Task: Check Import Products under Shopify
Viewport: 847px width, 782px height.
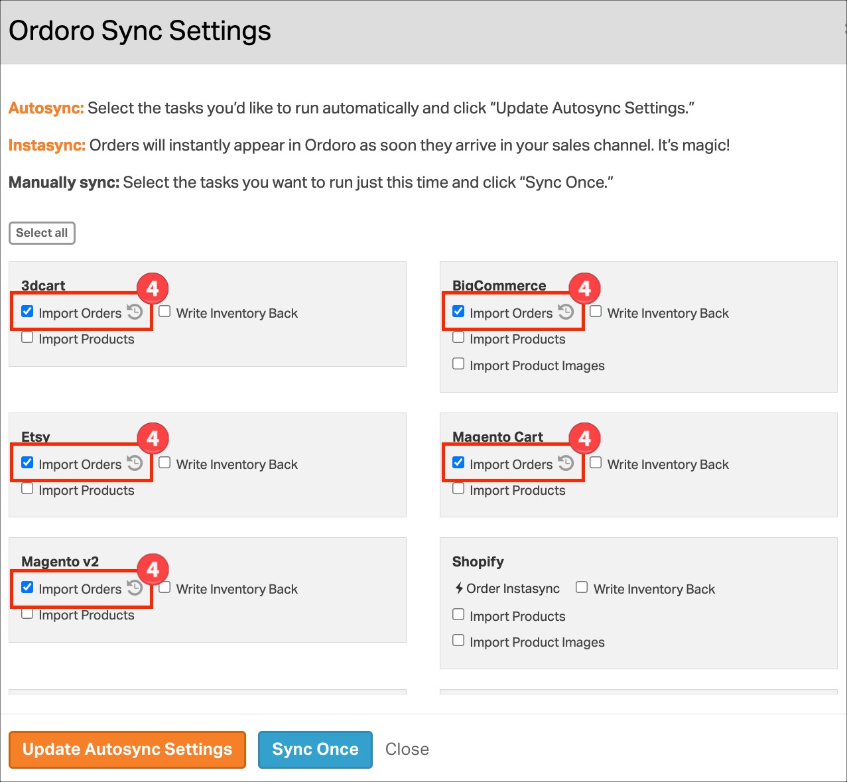Action: point(458,614)
